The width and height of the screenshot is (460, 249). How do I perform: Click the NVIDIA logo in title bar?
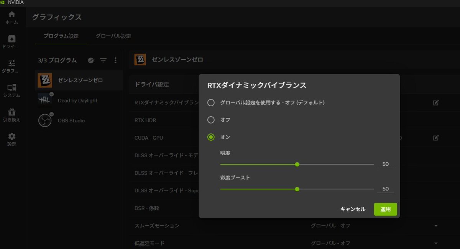(x=3, y=2)
